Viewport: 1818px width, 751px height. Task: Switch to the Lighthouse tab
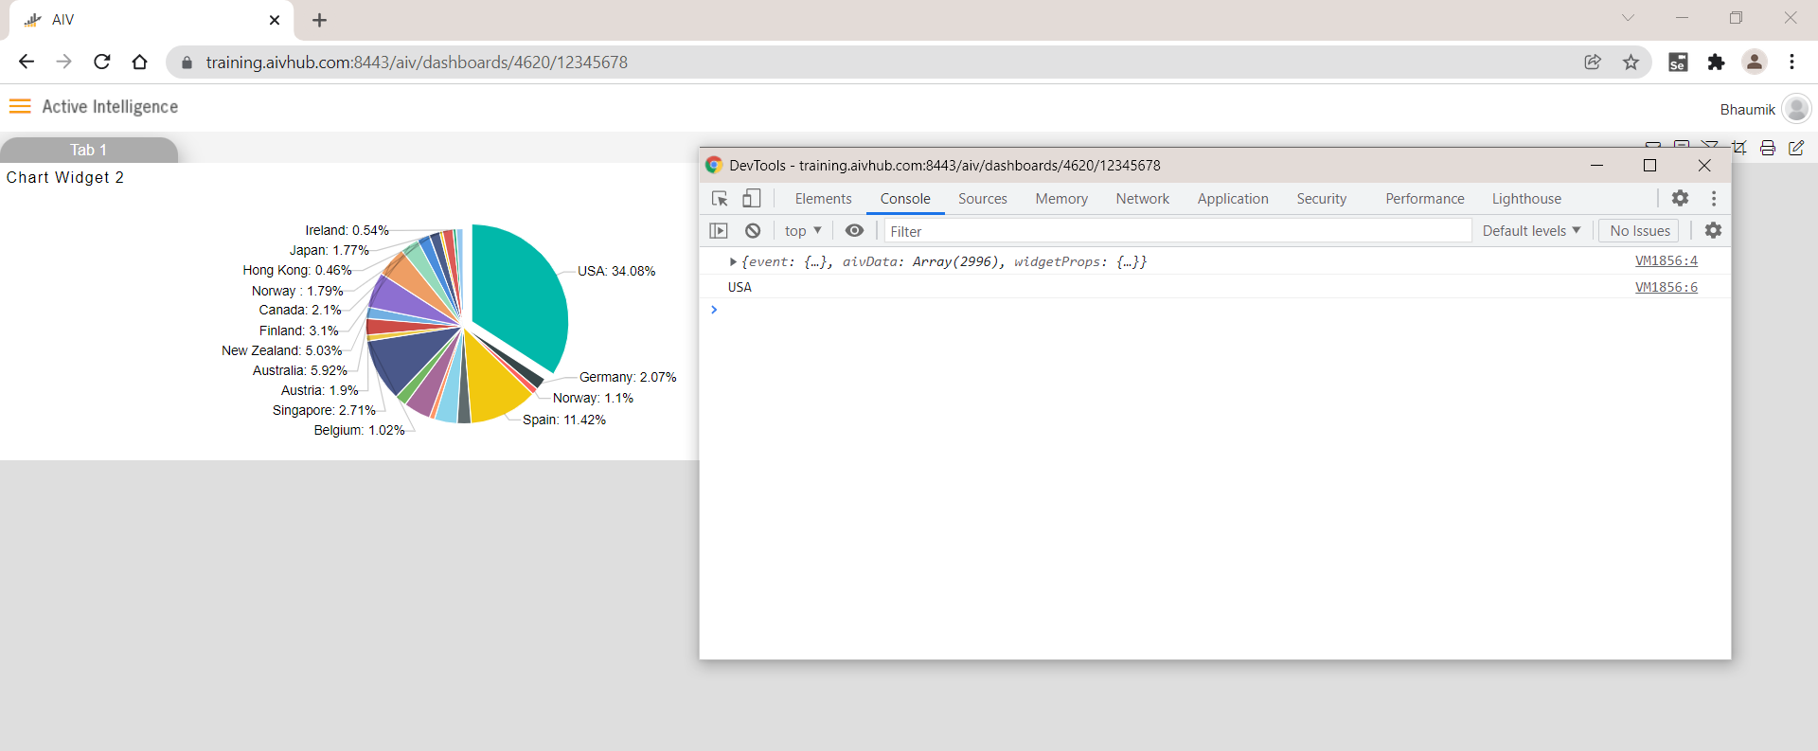click(1526, 199)
